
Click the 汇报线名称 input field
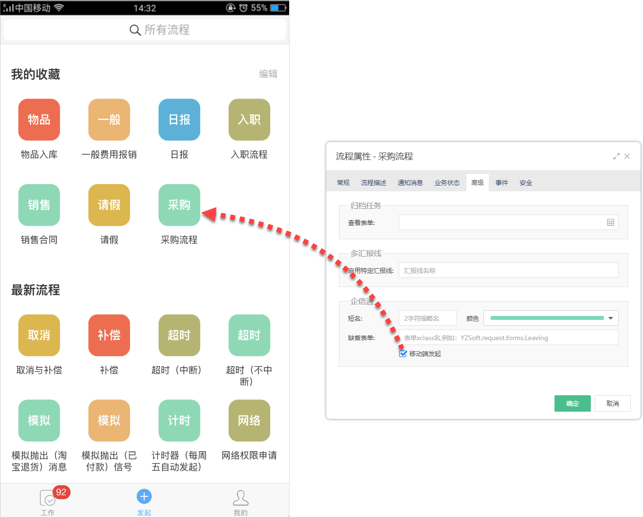pos(509,270)
